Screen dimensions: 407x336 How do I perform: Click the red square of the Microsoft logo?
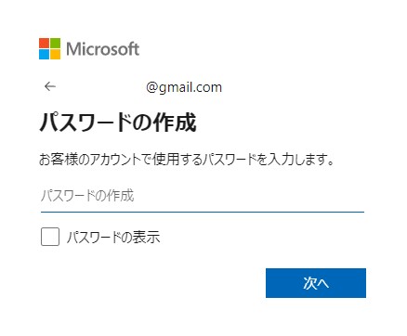44,43
